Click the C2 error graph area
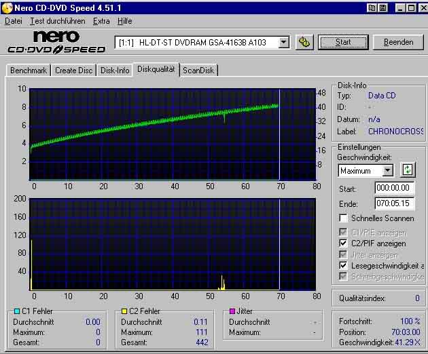Screen dimensions: 428x354 173,244
